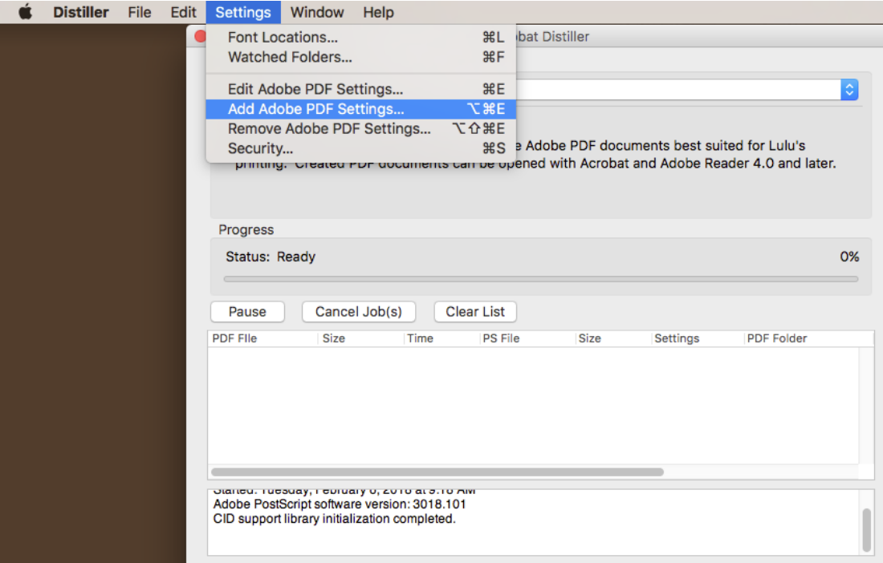
Task: Click the Time column header
Action: coord(442,338)
